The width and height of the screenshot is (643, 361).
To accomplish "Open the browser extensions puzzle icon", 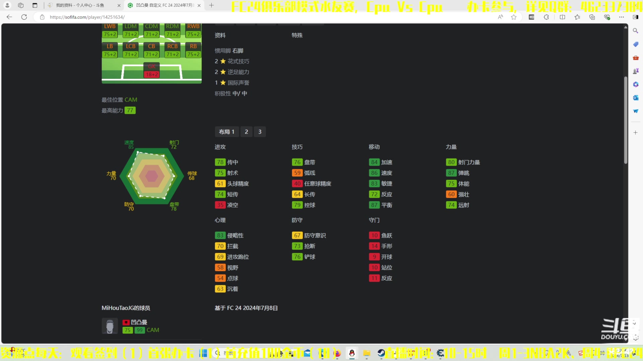I will click(546, 17).
